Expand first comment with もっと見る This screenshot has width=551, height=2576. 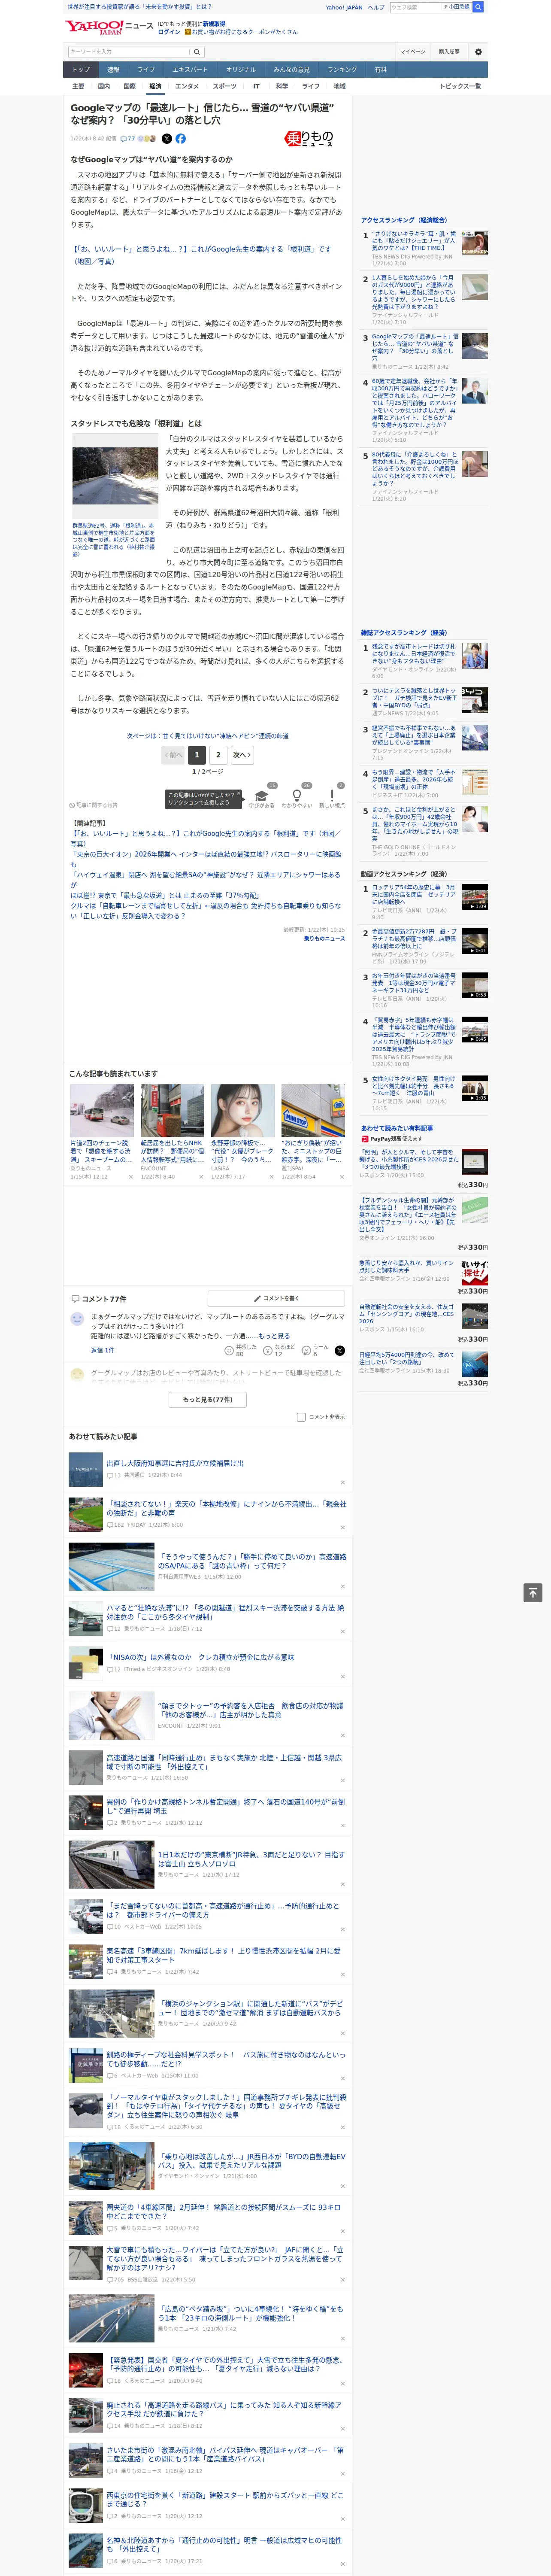[x=274, y=1336]
